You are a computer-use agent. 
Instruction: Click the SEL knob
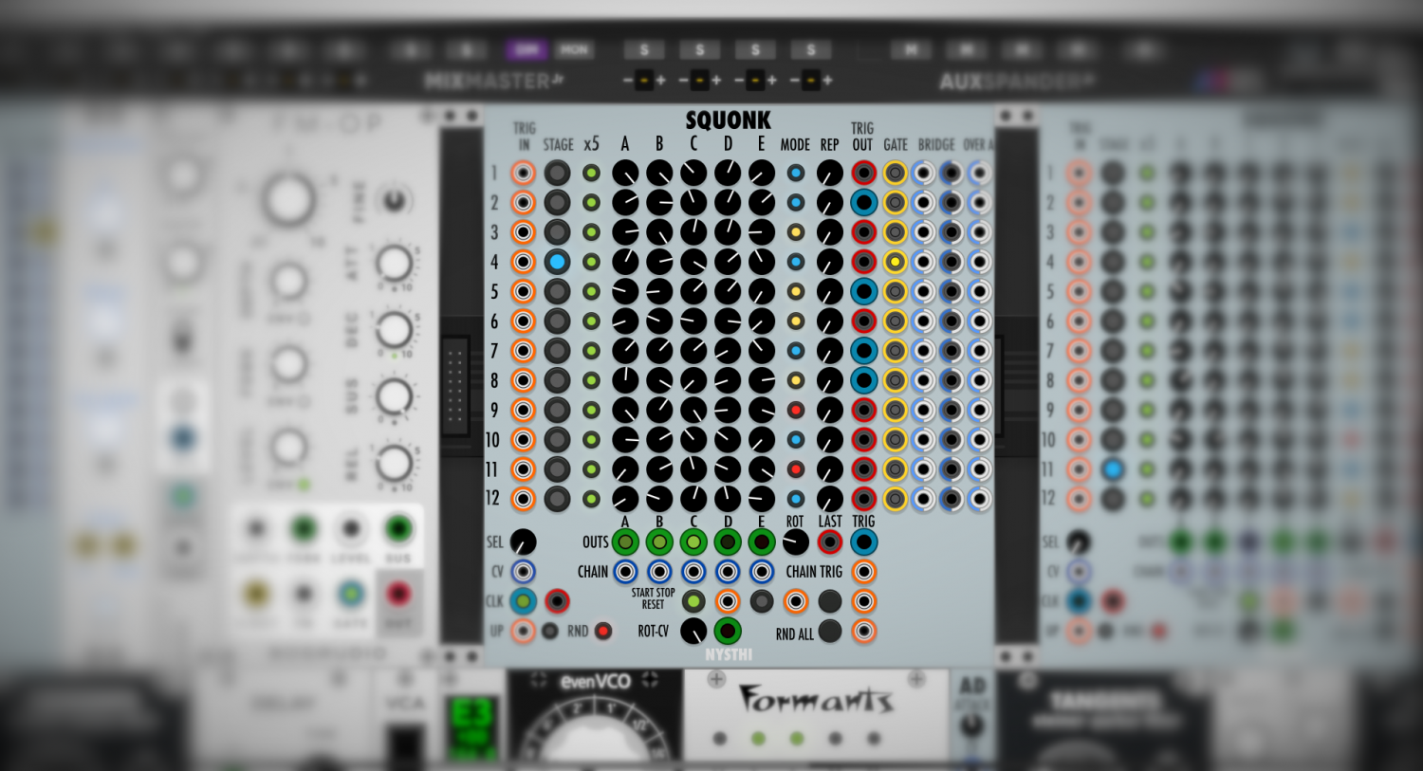click(523, 542)
